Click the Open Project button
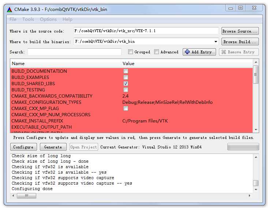The height and width of the screenshot is (208, 268). click(x=84, y=147)
